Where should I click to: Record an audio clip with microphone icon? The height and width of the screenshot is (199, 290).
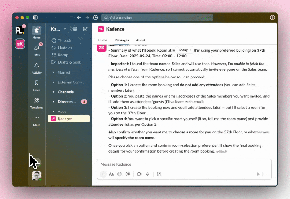point(148,174)
